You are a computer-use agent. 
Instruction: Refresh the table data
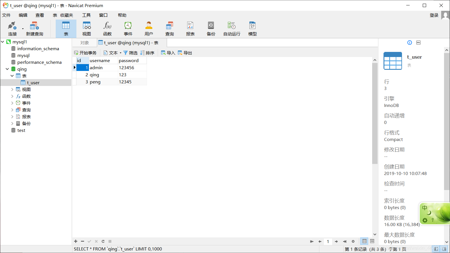click(103, 241)
